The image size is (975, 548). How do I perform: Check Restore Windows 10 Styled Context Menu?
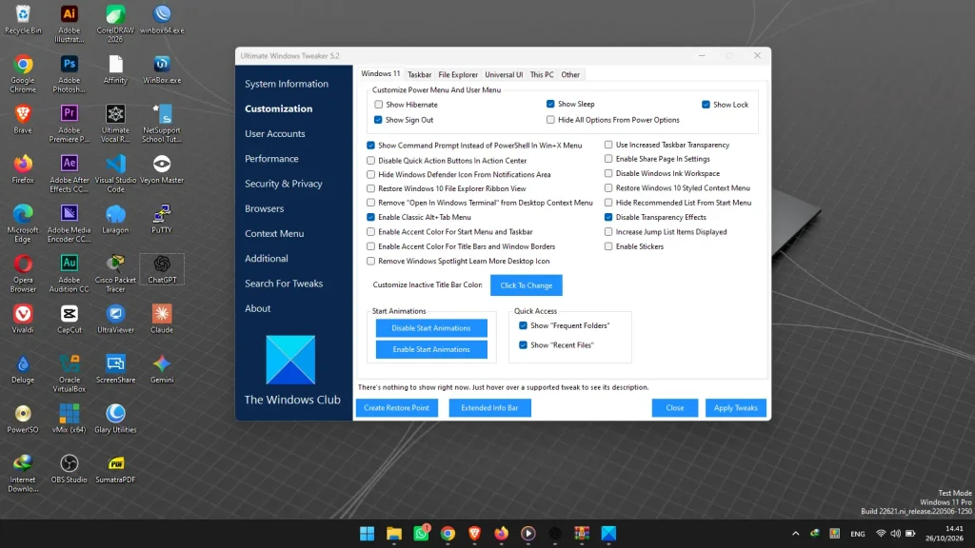click(x=608, y=187)
